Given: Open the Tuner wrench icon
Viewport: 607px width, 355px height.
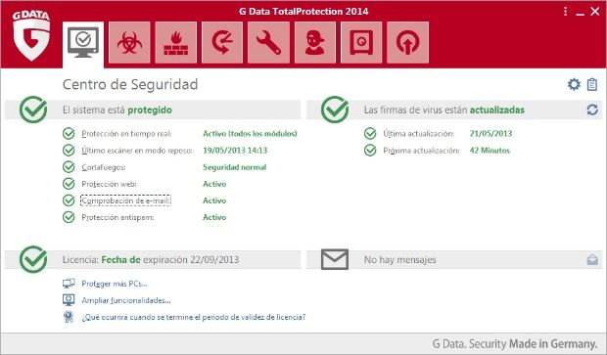Looking at the screenshot, I should (x=268, y=42).
